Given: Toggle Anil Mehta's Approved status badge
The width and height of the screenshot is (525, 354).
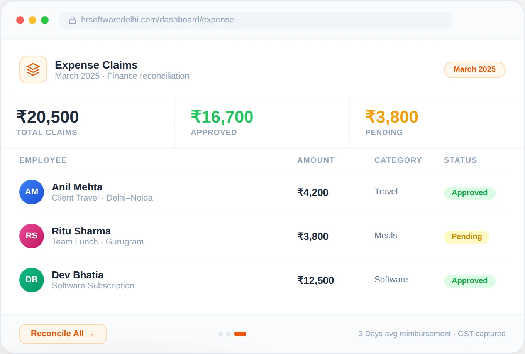Looking at the screenshot, I should 469,193.
